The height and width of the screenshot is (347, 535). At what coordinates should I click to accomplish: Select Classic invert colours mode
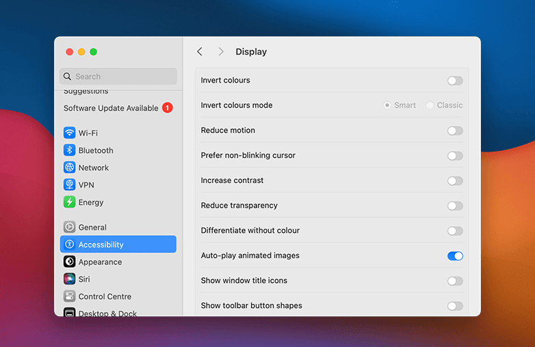point(430,105)
